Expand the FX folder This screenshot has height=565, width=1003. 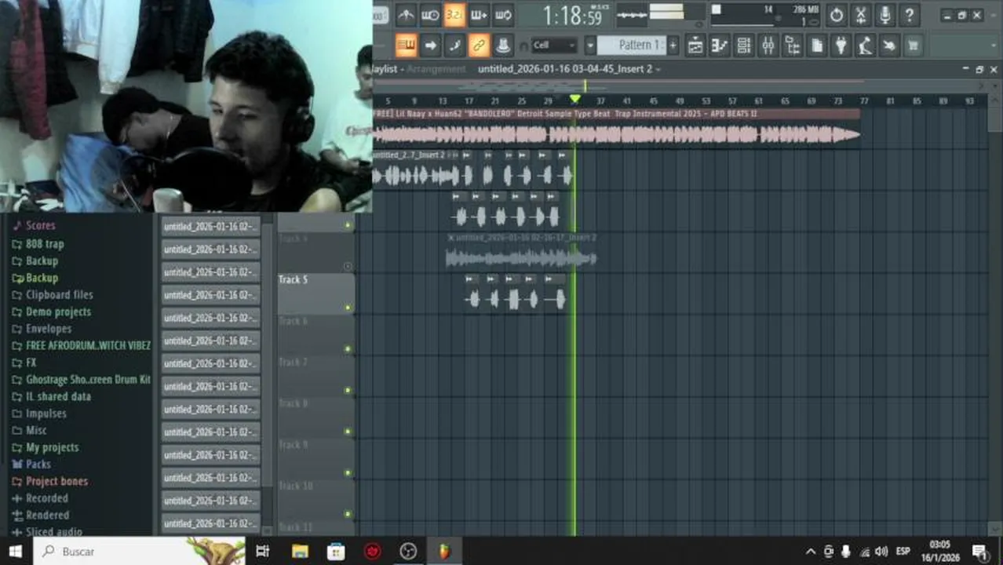coord(24,363)
